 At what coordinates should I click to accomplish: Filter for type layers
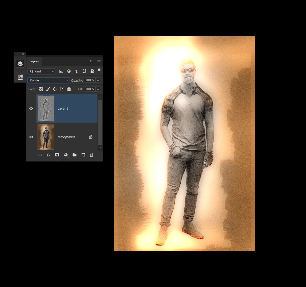[76, 71]
